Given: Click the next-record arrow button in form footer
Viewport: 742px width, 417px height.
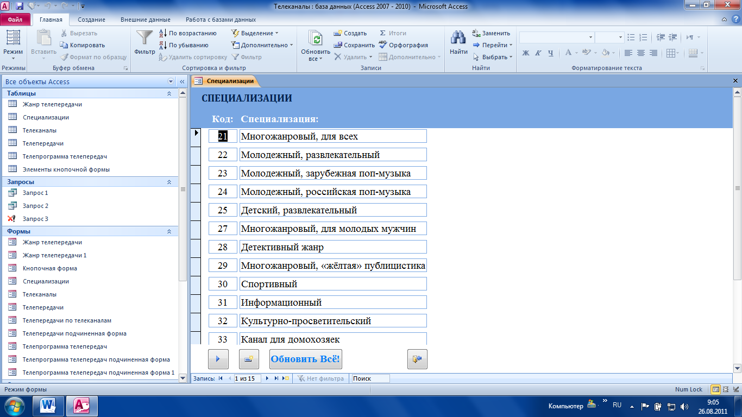Looking at the screenshot, I should point(218,359).
